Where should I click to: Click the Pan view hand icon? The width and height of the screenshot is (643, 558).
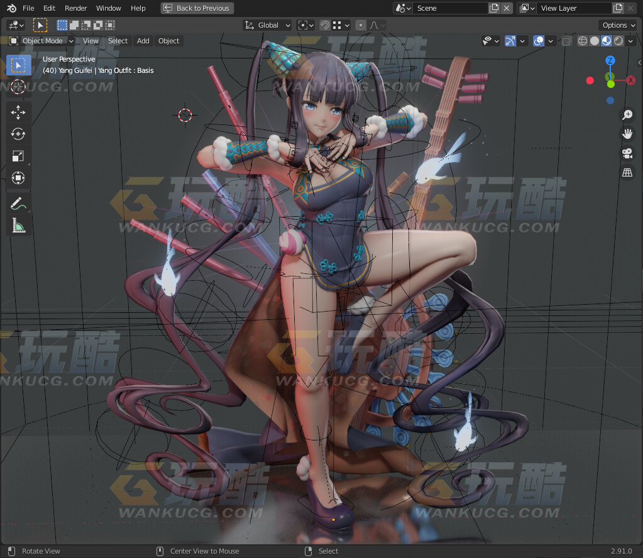[x=627, y=134]
